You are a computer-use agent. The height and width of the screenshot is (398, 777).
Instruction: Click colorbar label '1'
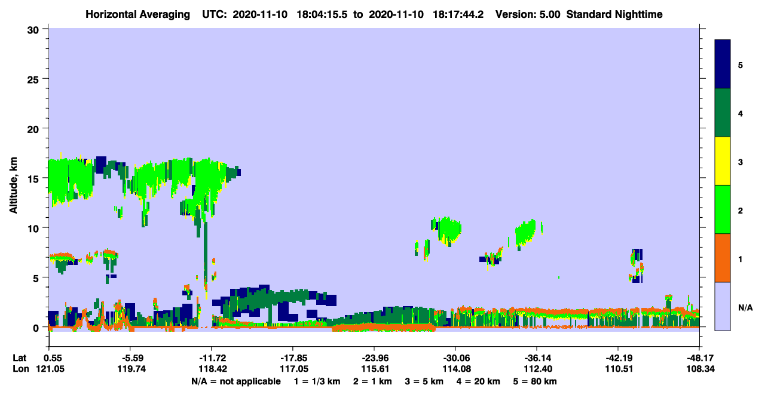(x=740, y=258)
